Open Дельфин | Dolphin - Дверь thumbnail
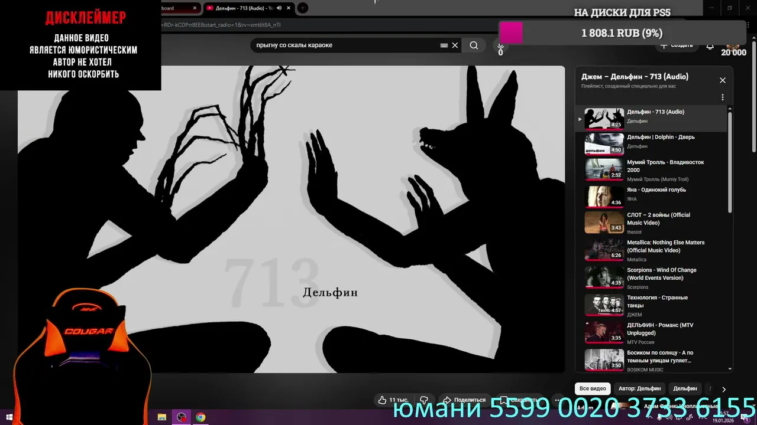 [604, 143]
